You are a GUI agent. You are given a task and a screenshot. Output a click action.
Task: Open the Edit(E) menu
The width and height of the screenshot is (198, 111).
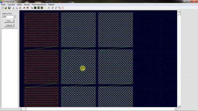tap(19, 5)
